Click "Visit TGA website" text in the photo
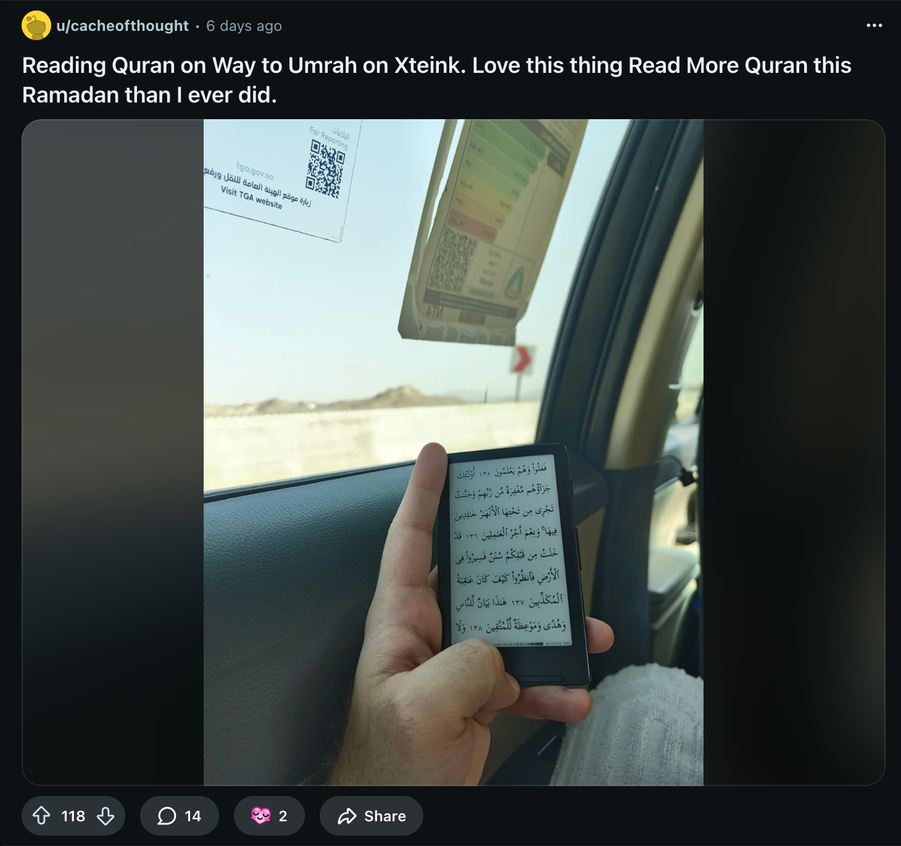Viewport: 901px width, 846px height. 251,198
